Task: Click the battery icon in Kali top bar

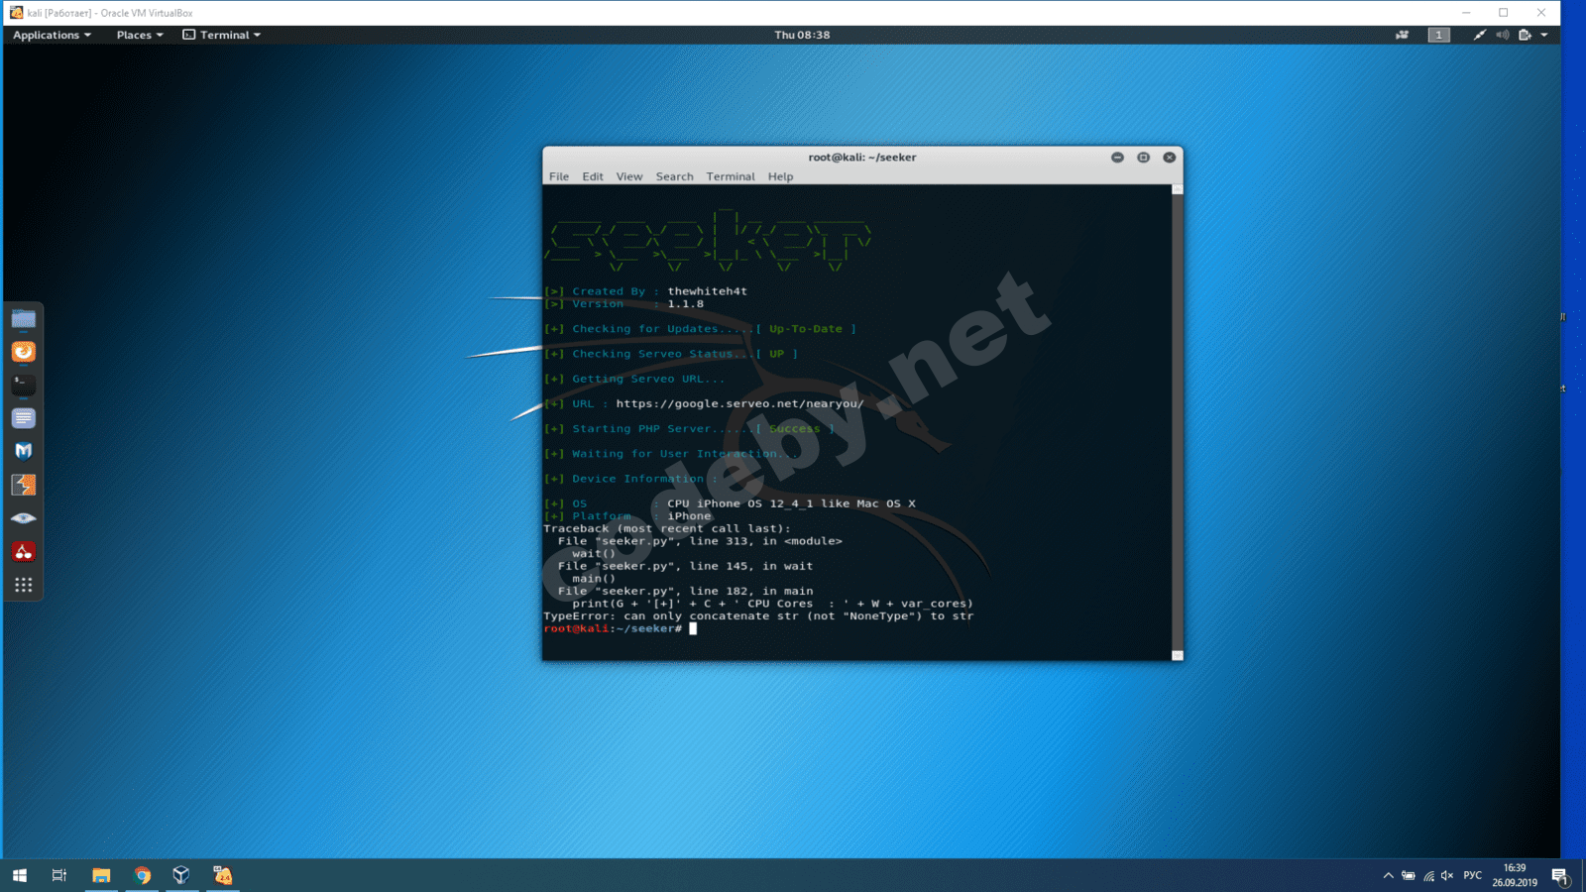Action: tap(1526, 35)
